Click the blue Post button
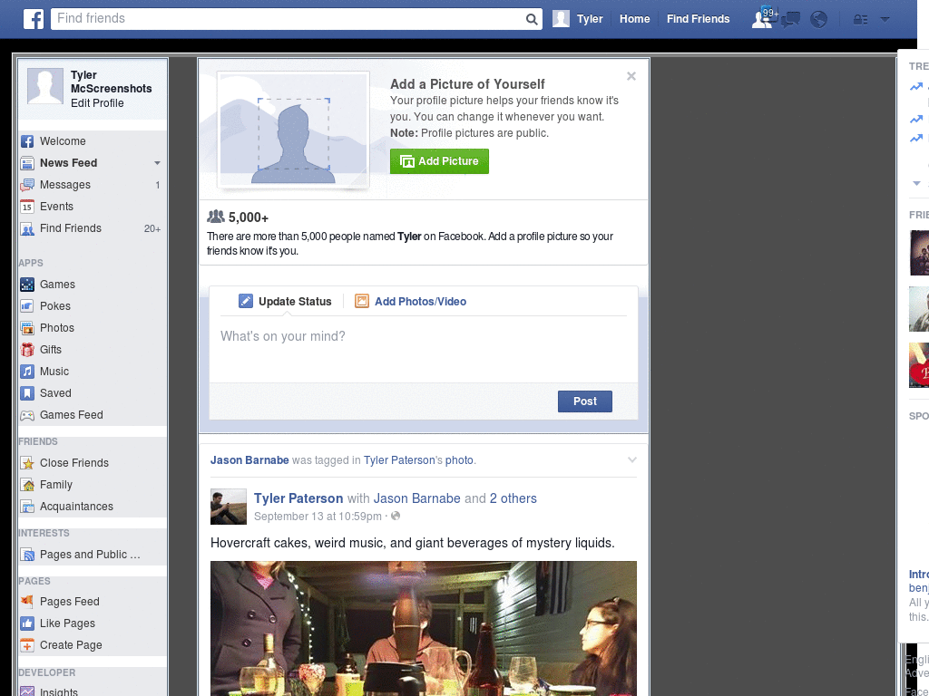This screenshot has height=696, width=929. (585, 401)
